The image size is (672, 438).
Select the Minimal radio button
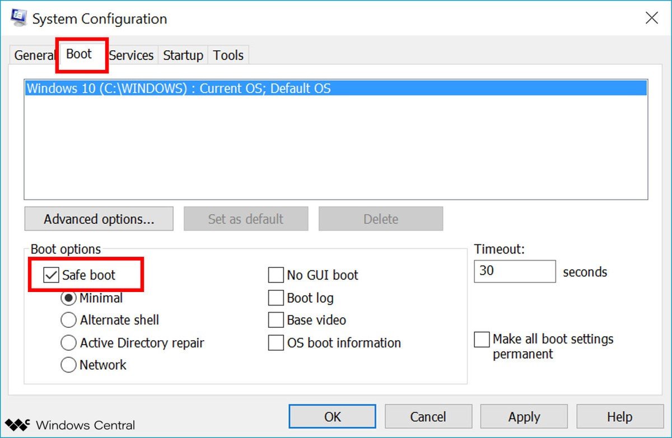(x=68, y=298)
